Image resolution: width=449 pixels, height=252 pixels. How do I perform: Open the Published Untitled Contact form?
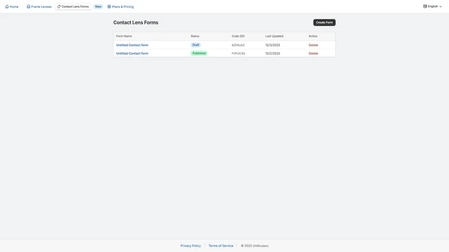coord(132,53)
